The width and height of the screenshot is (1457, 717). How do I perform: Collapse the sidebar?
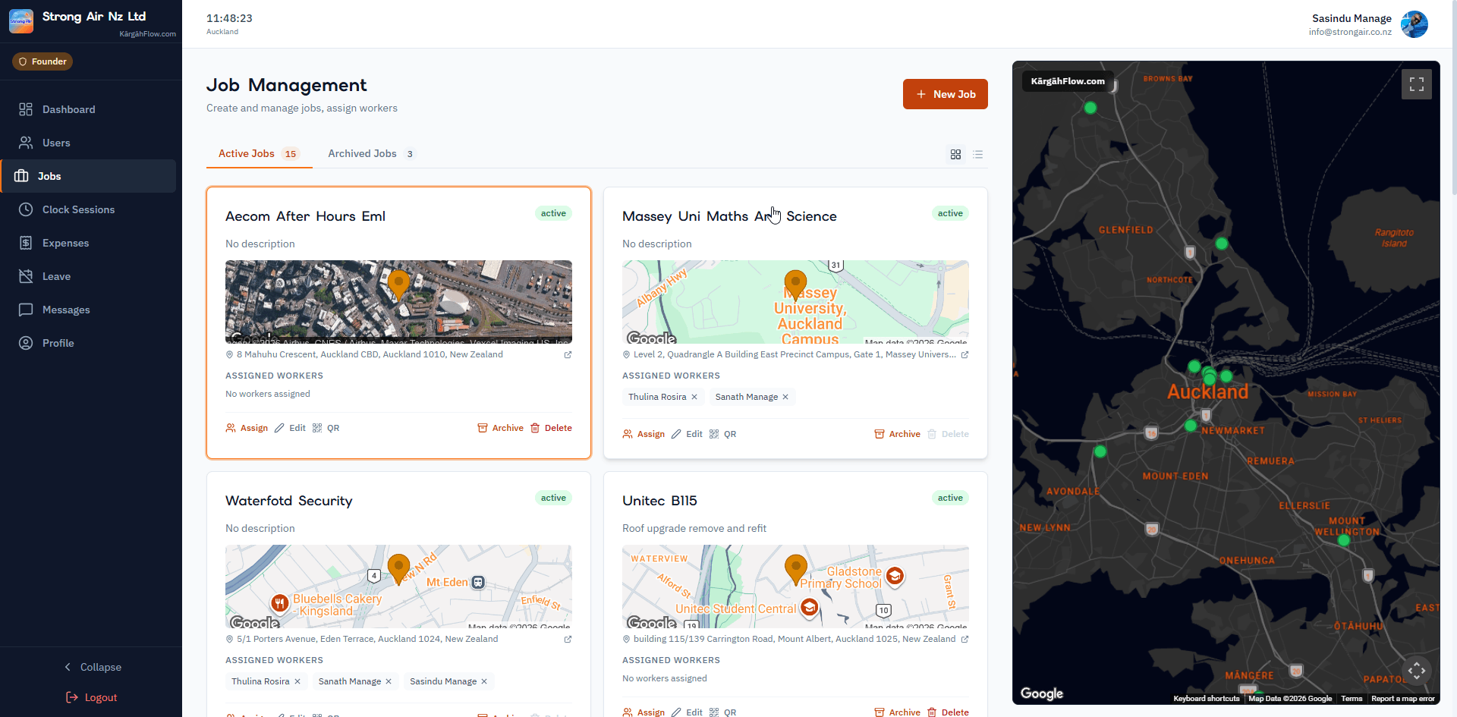pyautogui.click(x=91, y=667)
